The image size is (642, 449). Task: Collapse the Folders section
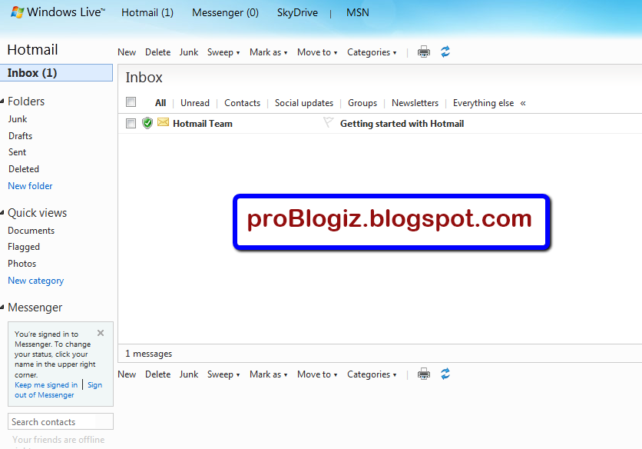point(2,101)
